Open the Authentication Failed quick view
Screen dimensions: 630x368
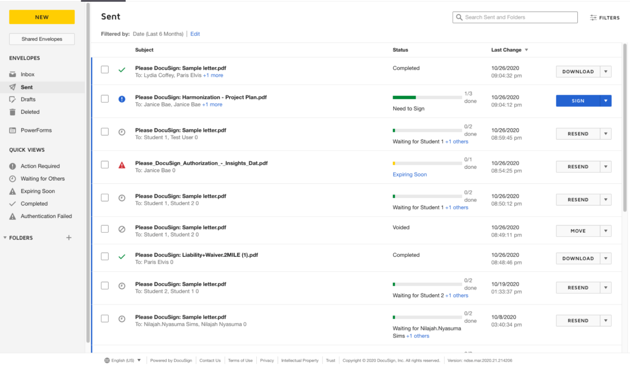tap(46, 216)
